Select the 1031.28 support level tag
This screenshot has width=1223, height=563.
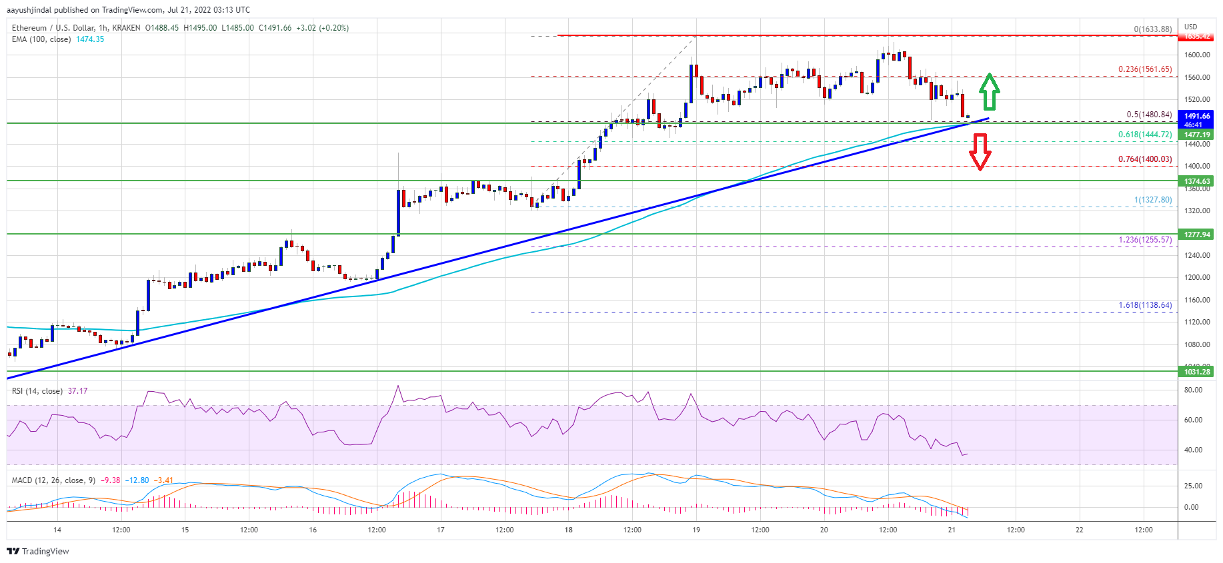click(1196, 372)
